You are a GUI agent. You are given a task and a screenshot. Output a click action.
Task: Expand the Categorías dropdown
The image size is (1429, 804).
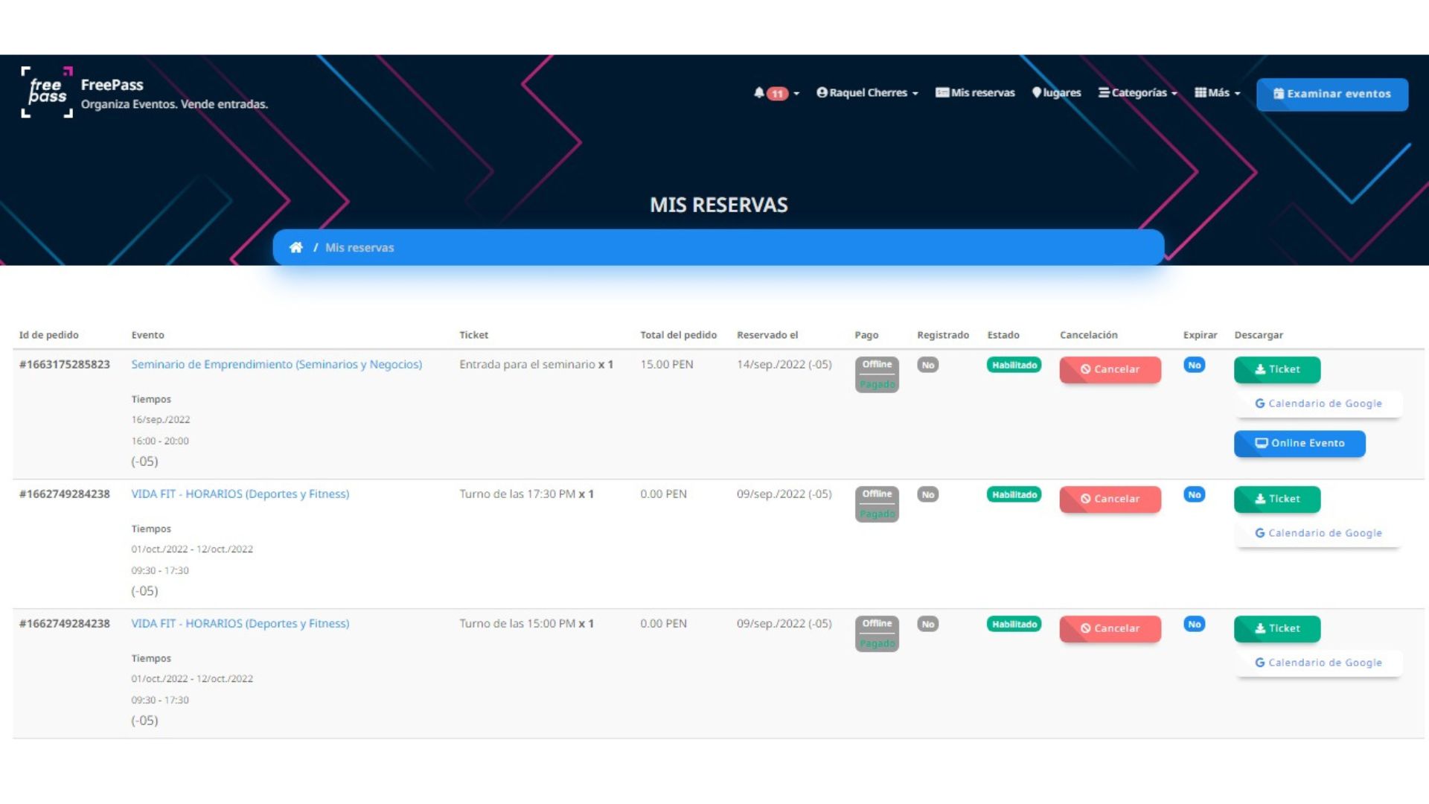1137,93
